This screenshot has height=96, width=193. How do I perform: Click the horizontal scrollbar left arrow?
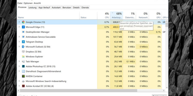click(x=19, y=90)
